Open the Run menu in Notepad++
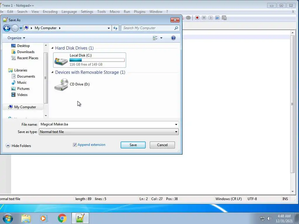The image size is (299, 224). point(127,12)
